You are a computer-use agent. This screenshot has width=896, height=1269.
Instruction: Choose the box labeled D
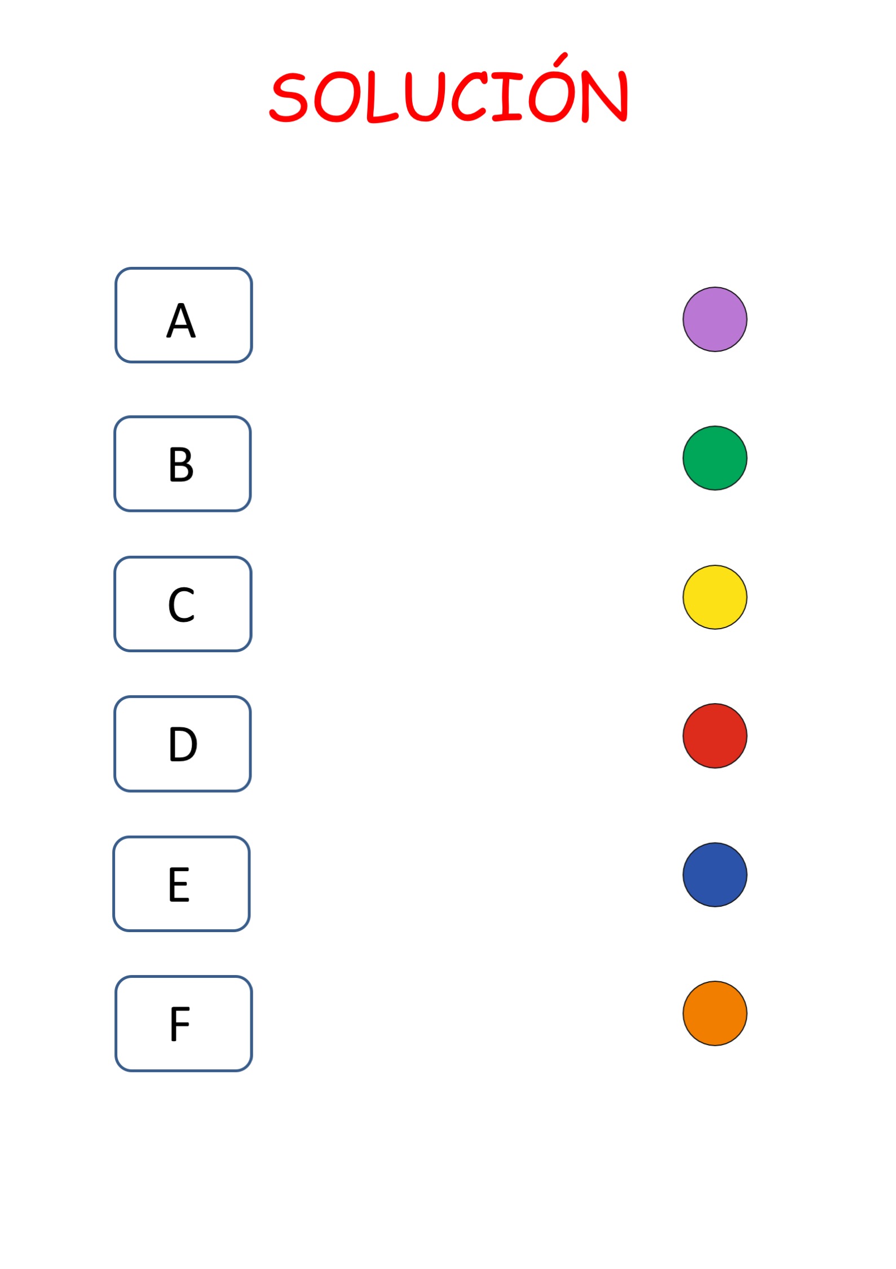pyautogui.click(x=182, y=744)
